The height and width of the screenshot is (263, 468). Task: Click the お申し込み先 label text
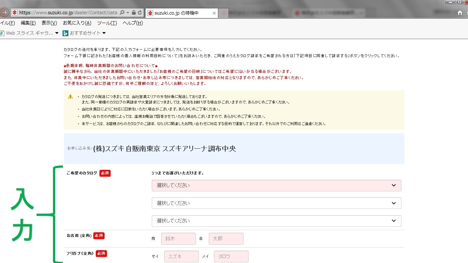click(80, 148)
